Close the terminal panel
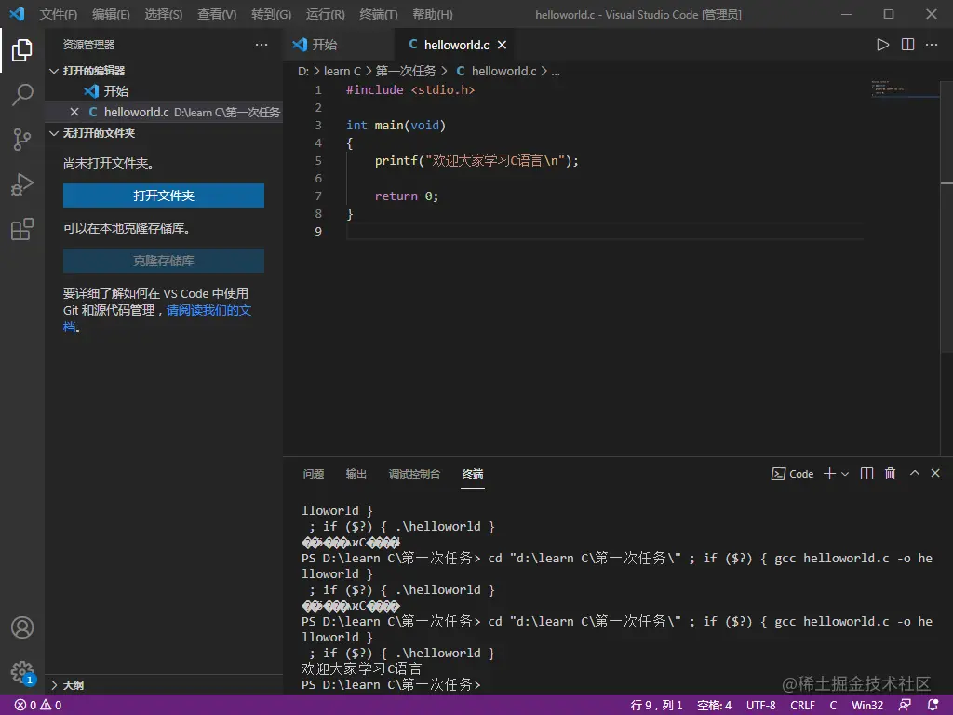The image size is (953, 715). click(935, 473)
